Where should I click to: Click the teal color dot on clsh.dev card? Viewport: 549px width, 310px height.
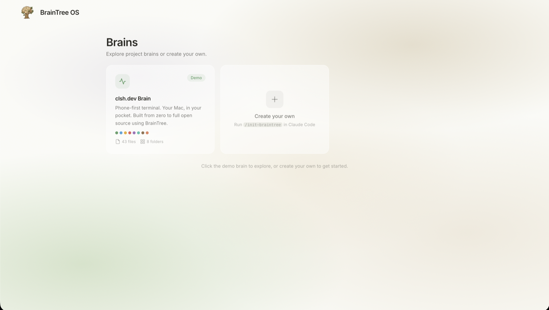pyautogui.click(x=138, y=133)
